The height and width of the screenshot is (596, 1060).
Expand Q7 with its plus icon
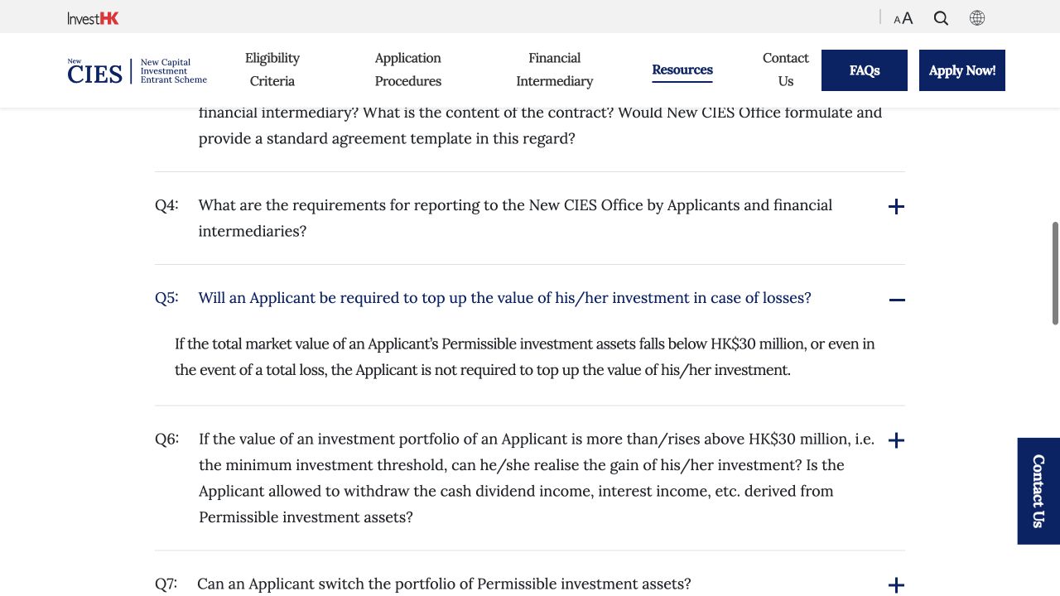click(896, 585)
